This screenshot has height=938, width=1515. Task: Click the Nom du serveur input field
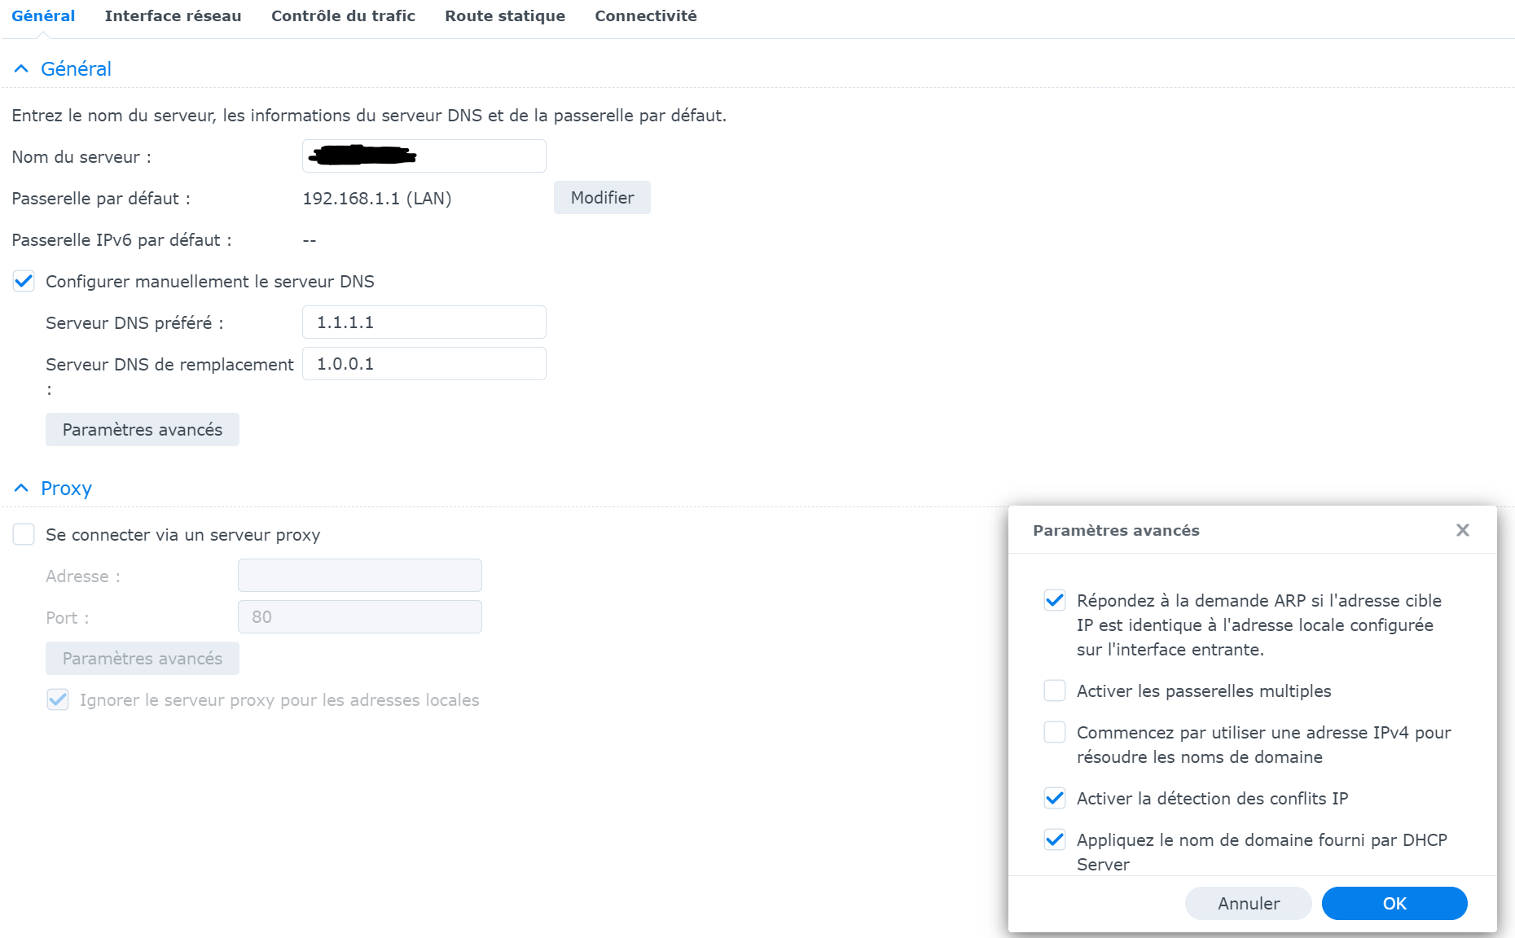point(424,156)
